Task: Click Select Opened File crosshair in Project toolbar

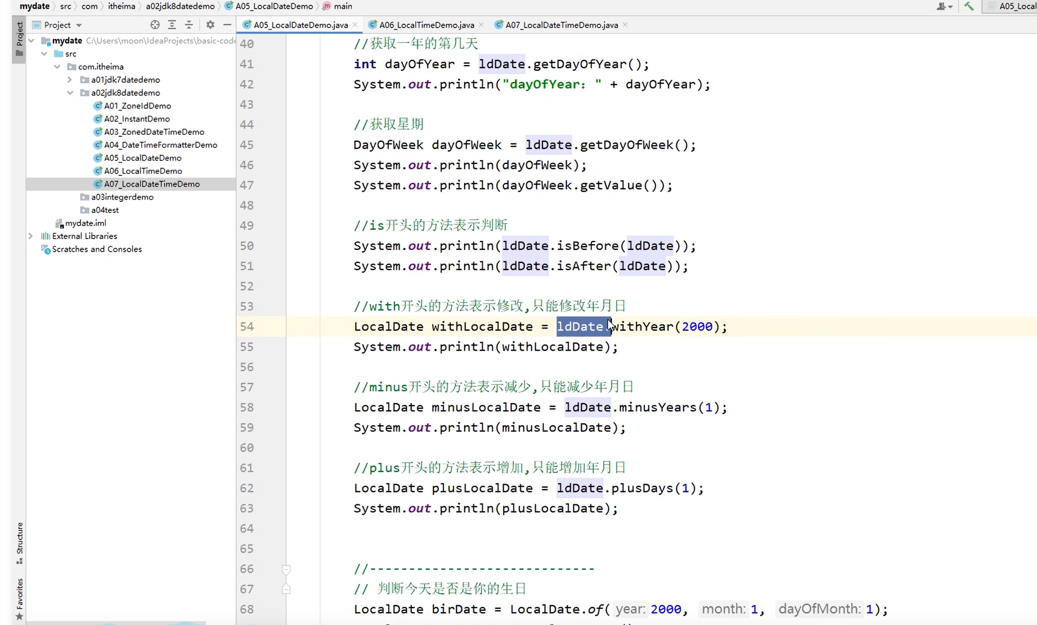Action: pyautogui.click(x=155, y=25)
